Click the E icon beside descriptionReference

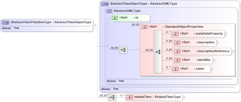click(x=177, y=51)
